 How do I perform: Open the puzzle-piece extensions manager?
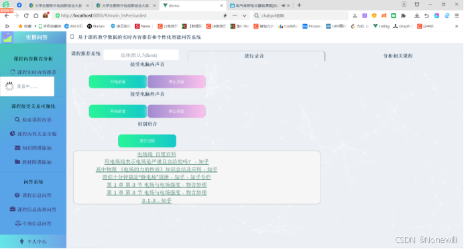click(x=403, y=15)
